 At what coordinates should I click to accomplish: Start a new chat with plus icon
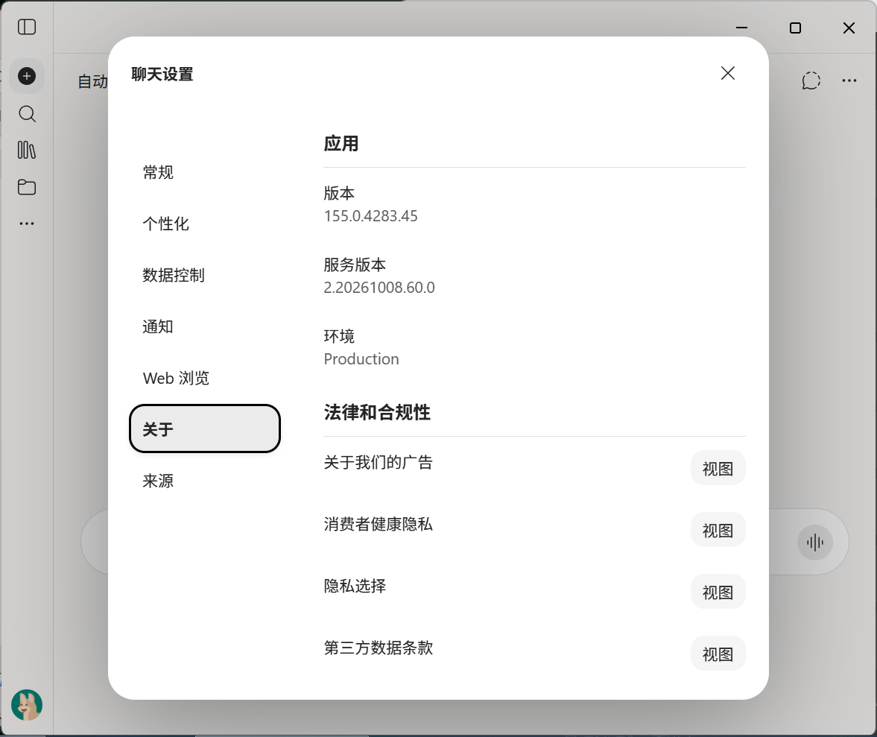[27, 76]
